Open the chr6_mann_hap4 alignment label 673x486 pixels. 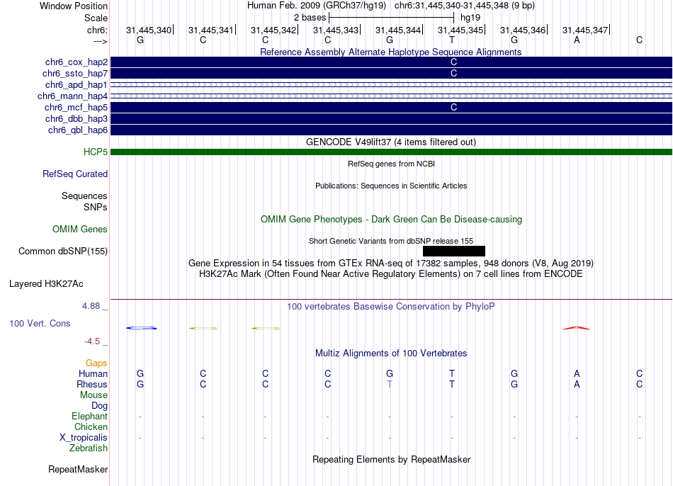point(72,96)
